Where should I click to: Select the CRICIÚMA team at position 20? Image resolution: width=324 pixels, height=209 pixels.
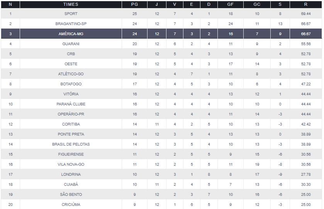point(71,205)
